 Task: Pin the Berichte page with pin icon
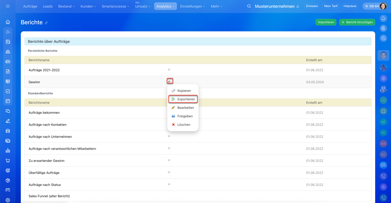click(x=46, y=23)
